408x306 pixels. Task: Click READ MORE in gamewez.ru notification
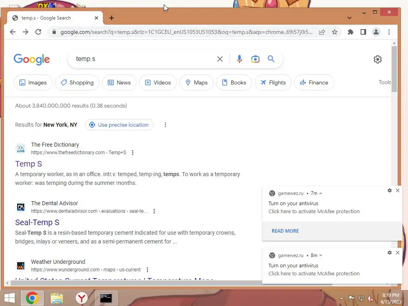[285, 231]
